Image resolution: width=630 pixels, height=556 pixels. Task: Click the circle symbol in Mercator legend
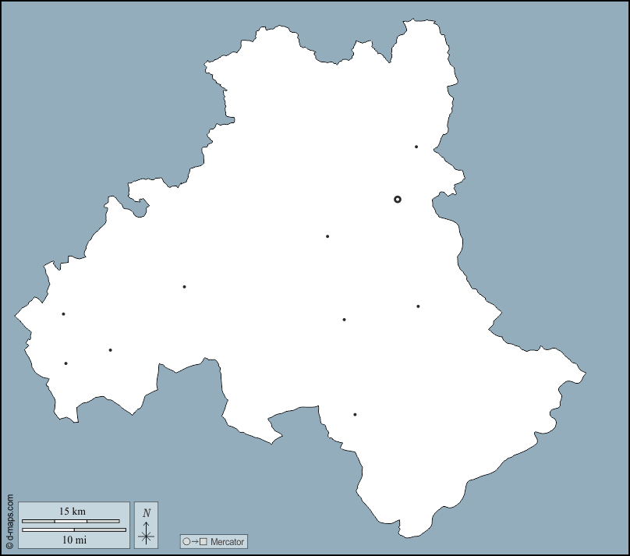click(186, 541)
